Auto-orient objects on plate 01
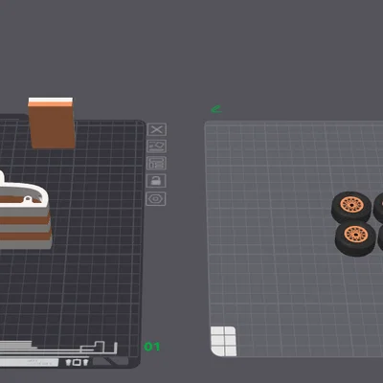Screen dimensions: 383x383 156,146
